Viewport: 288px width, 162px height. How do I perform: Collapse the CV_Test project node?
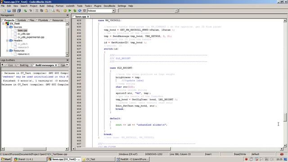click(x=3, y=24)
